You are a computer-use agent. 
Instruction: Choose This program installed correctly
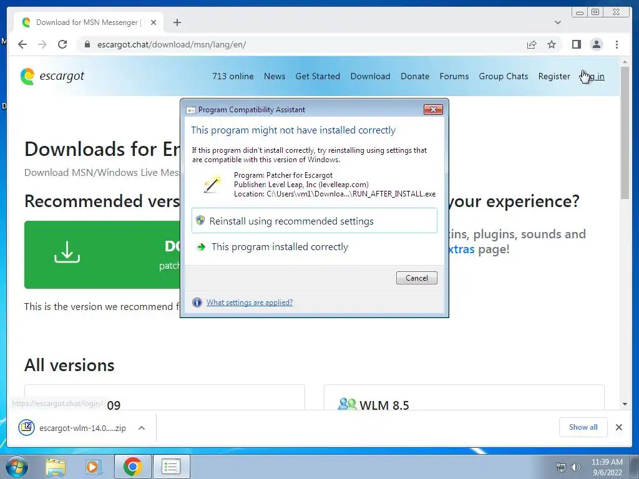click(x=315, y=247)
